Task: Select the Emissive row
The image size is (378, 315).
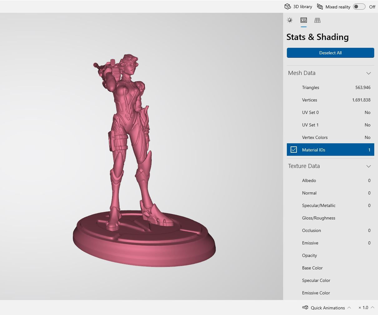Action: click(330, 243)
